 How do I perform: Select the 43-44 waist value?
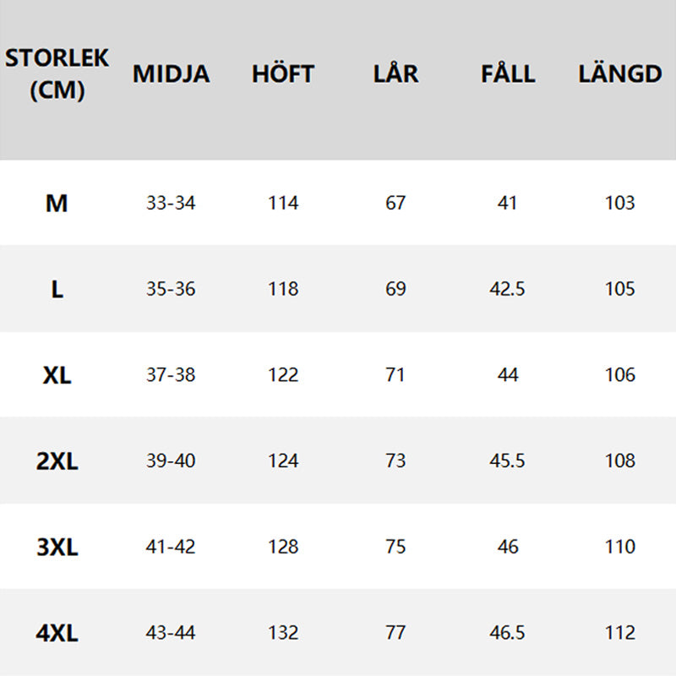[171, 633]
